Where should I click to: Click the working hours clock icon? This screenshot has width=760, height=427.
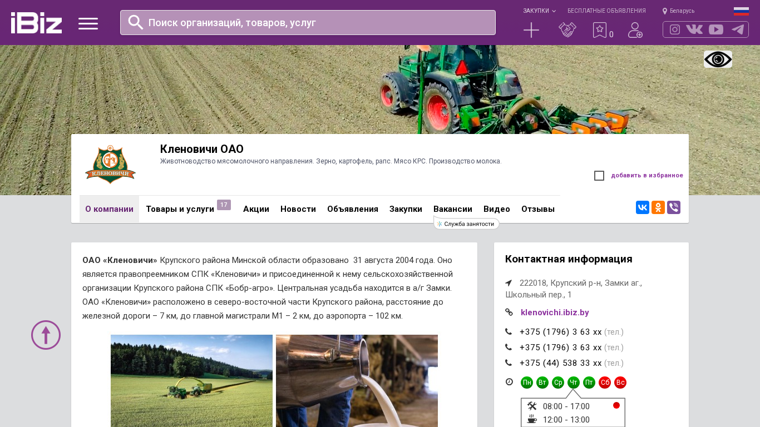[x=509, y=382]
